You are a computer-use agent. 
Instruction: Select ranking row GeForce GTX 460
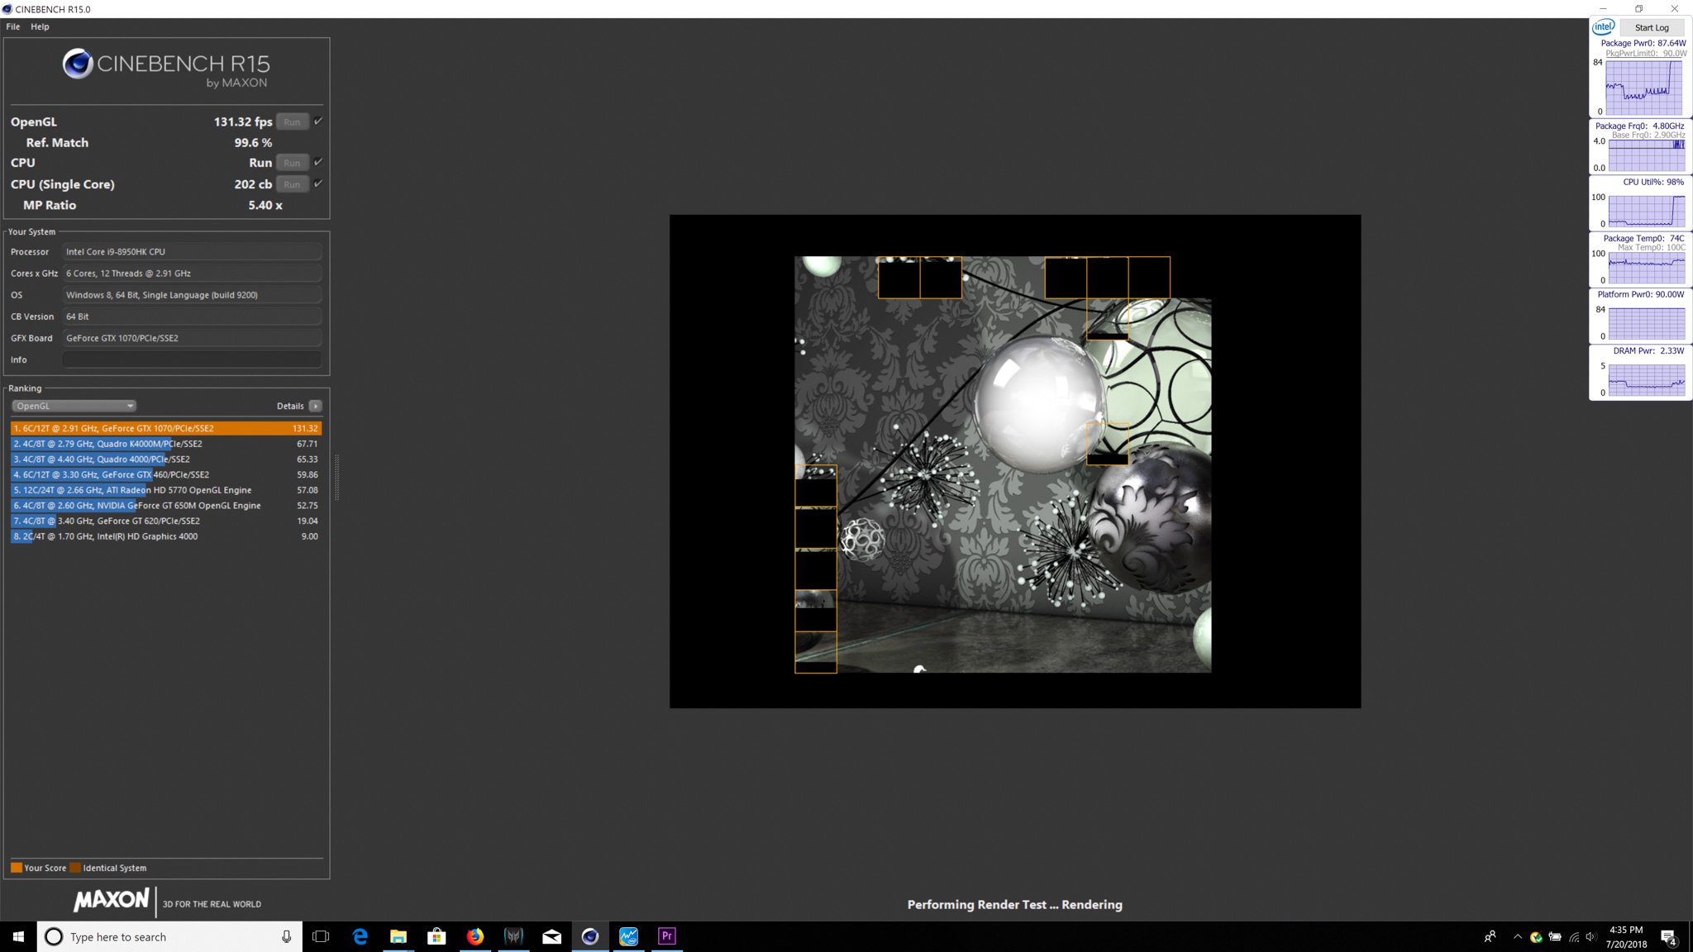(x=166, y=474)
